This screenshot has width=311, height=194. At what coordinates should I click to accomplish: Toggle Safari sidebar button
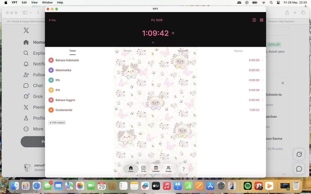tap(25, 12)
